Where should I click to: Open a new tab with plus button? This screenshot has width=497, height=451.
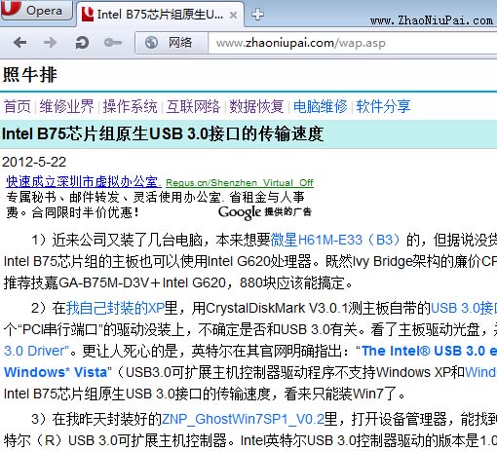257,15
